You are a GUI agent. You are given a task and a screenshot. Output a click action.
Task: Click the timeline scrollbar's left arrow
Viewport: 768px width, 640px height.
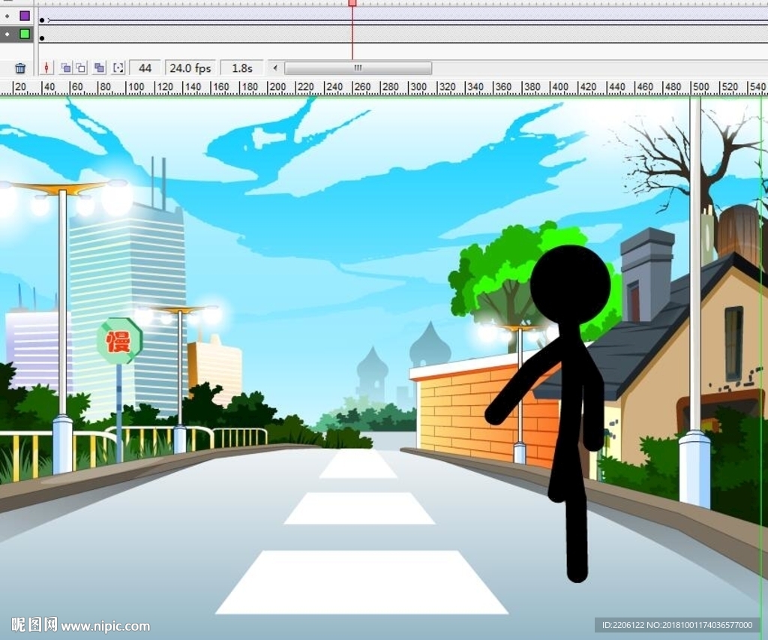(275, 68)
